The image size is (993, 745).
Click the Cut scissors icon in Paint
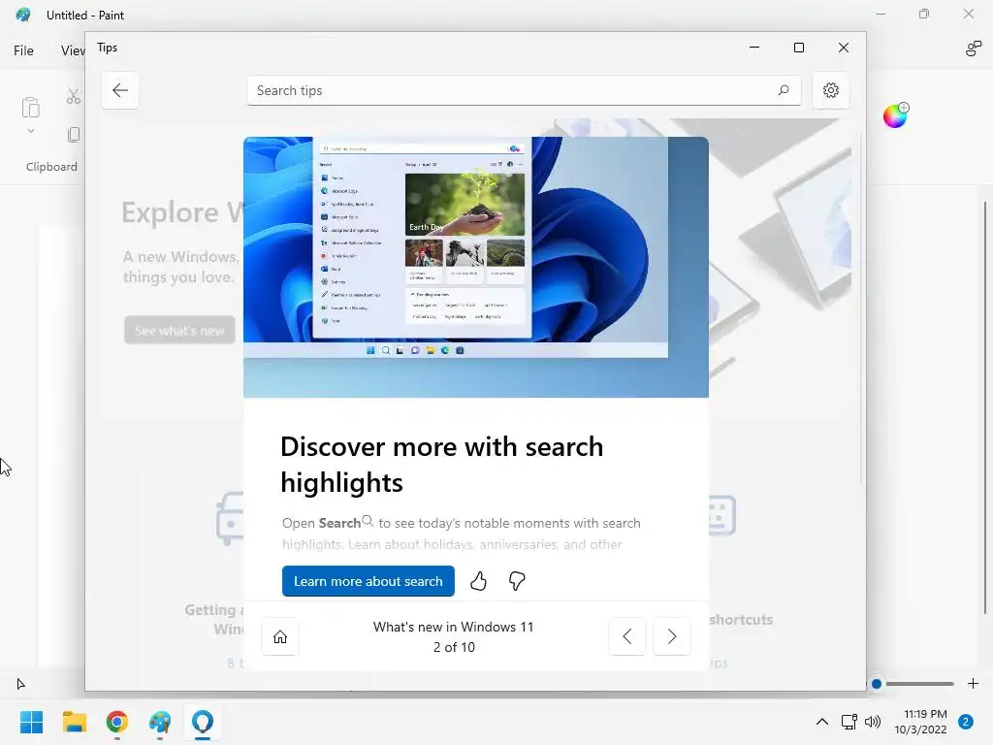pos(74,96)
